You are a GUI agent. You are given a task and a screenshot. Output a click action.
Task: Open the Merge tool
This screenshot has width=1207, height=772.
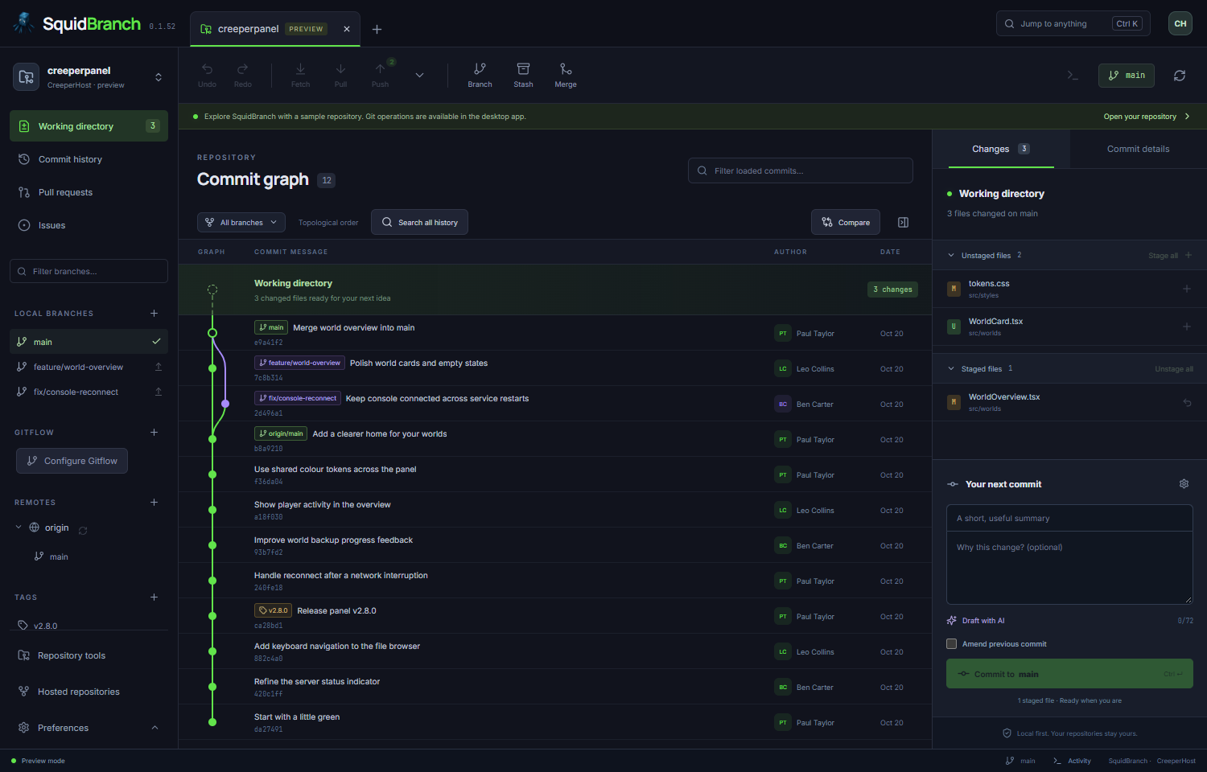566,75
